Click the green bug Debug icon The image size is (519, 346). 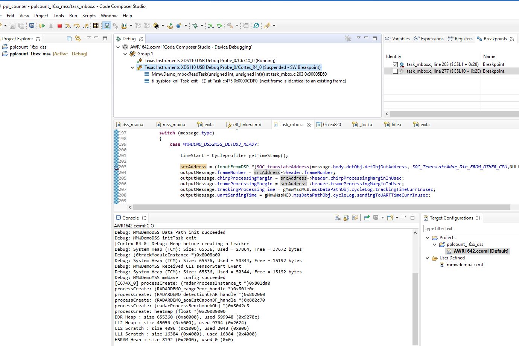pos(195,26)
